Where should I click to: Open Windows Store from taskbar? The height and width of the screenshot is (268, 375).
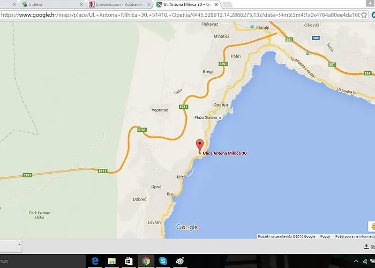point(129,261)
